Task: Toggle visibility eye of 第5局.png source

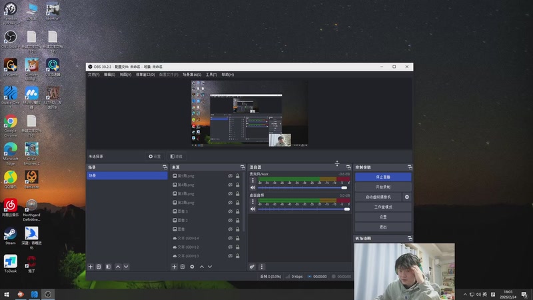Action: coord(230,176)
